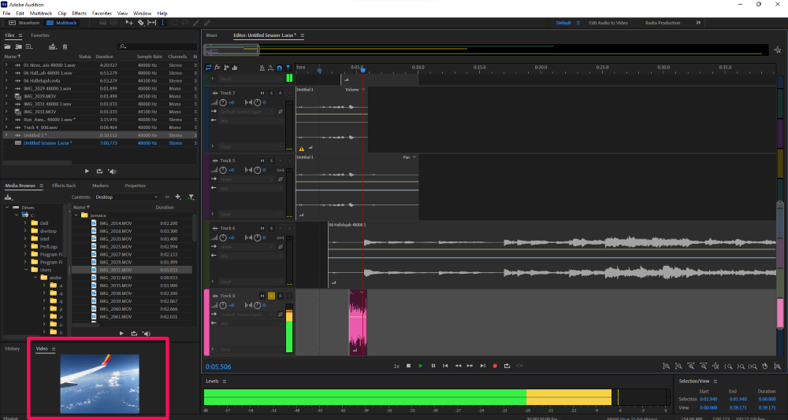Viewport: 788px width, 420px height.
Task: Expand the Dell folder in the tree
Action: point(25,223)
